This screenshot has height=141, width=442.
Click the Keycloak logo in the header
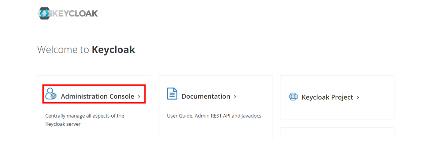(68, 13)
